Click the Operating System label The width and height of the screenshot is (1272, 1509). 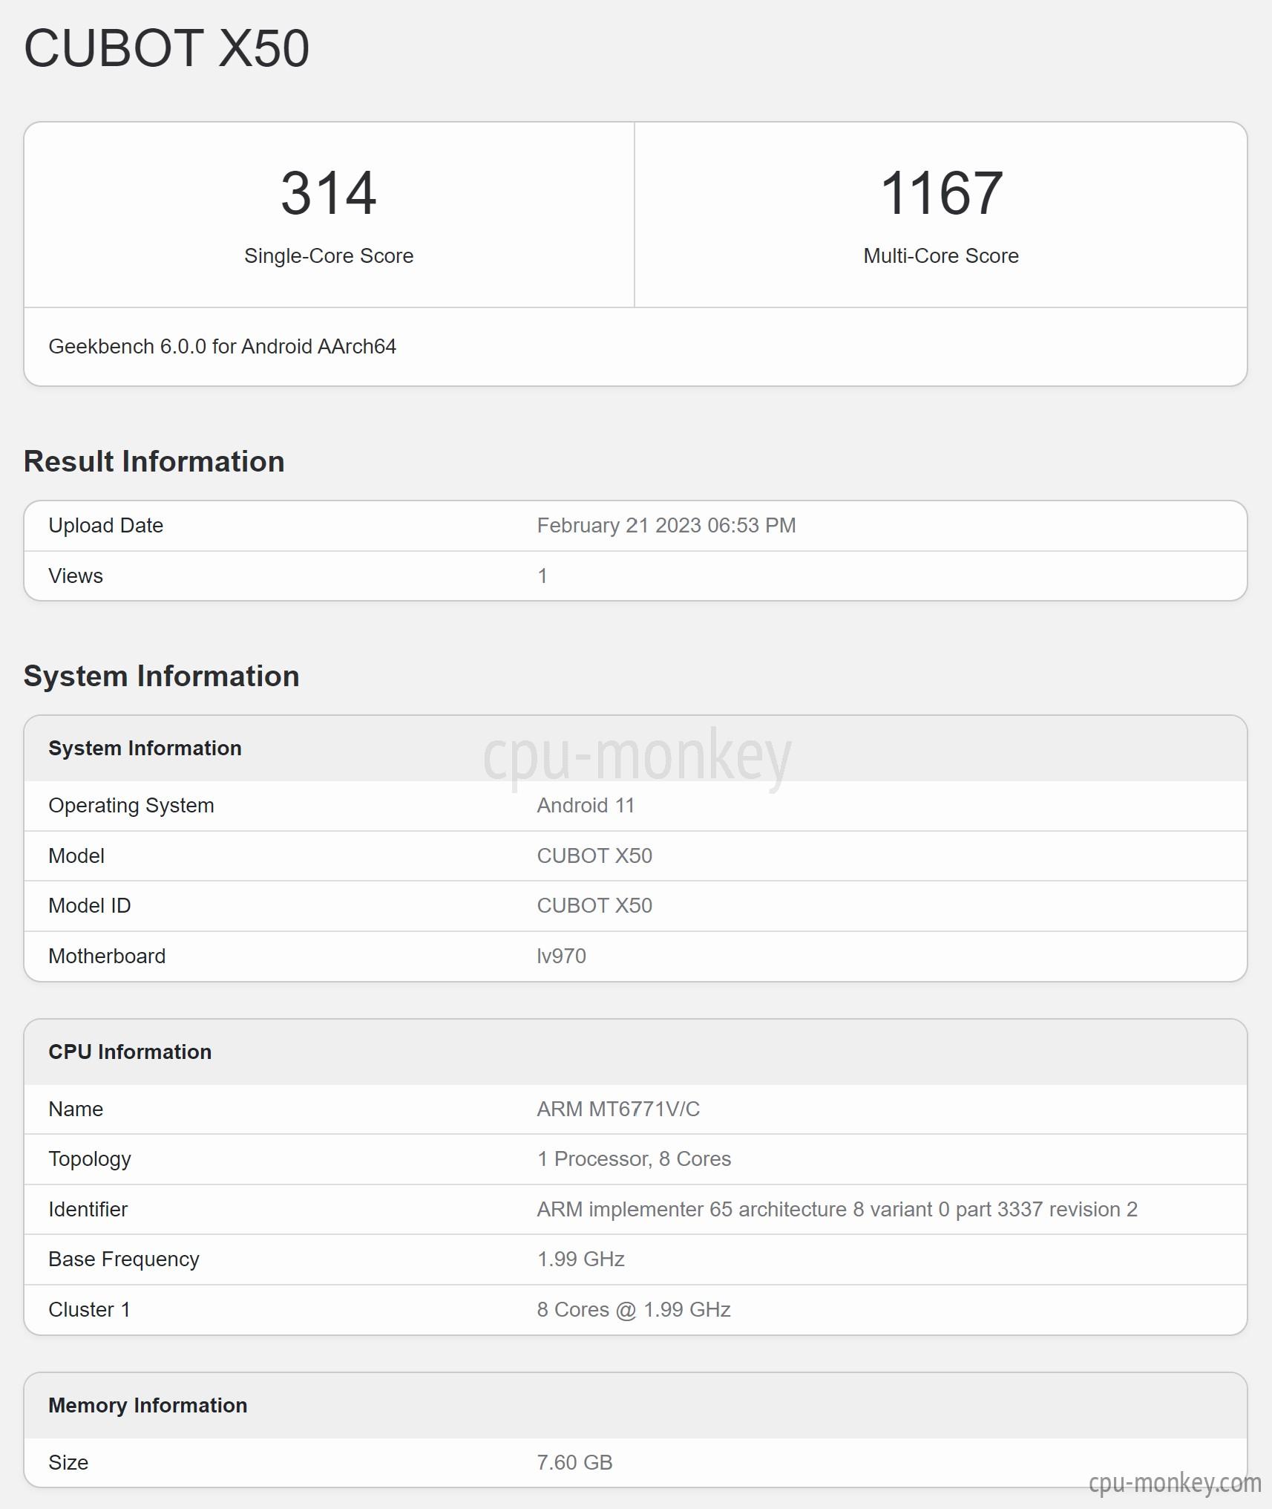[x=131, y=806]
